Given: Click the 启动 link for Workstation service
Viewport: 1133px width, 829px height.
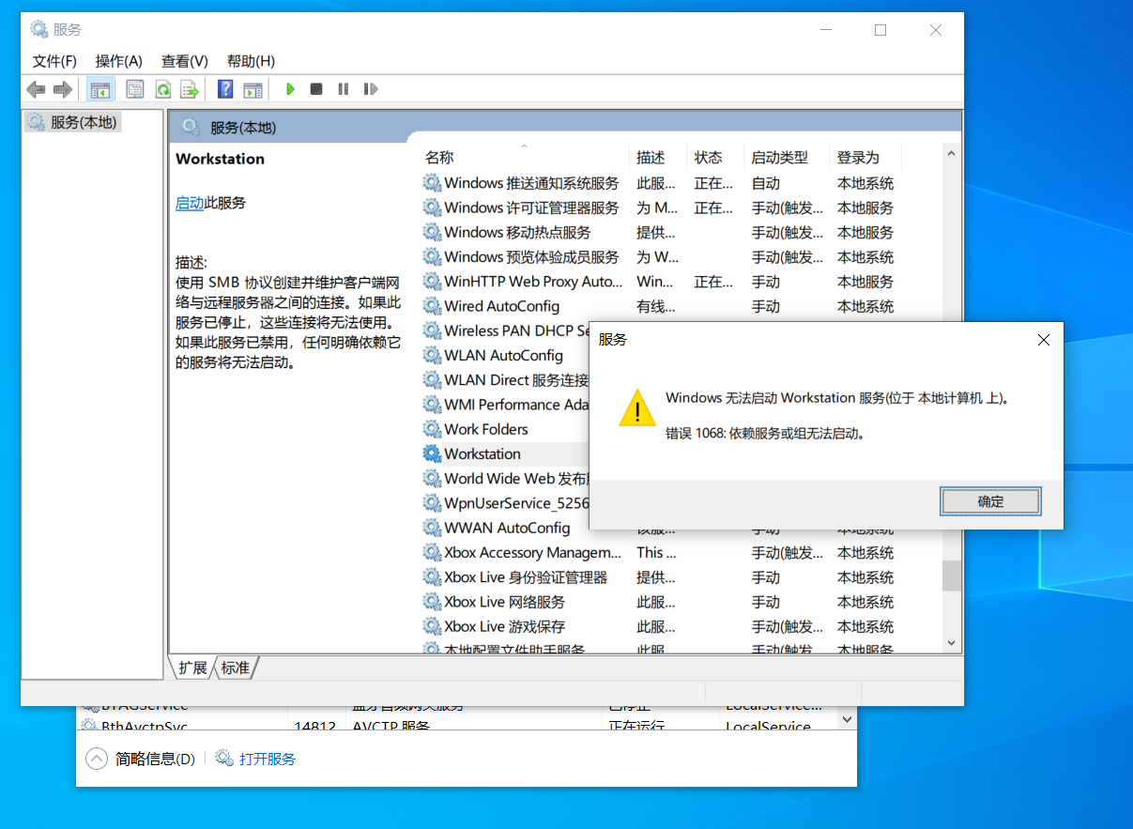Looking at the screenshot, I should tap(190, 202).
